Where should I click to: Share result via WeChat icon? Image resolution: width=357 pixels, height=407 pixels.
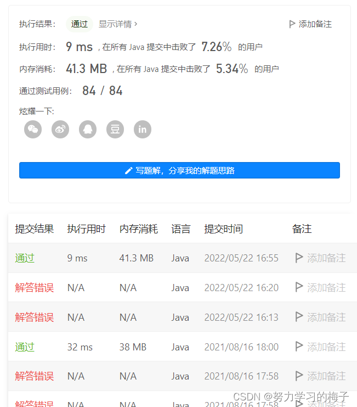point(33,129)
